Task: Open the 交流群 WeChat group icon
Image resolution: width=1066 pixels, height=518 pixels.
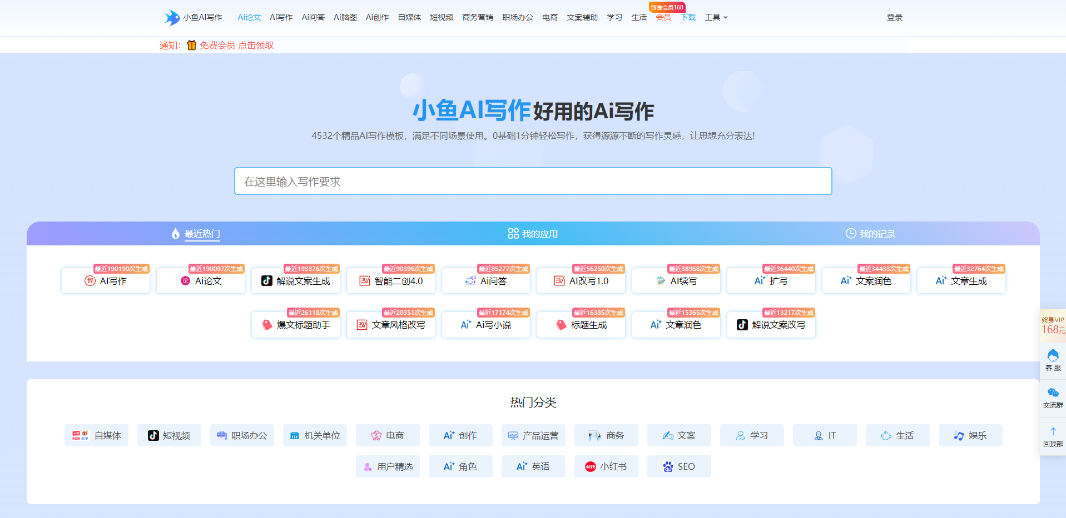Action: [1053, 397]
